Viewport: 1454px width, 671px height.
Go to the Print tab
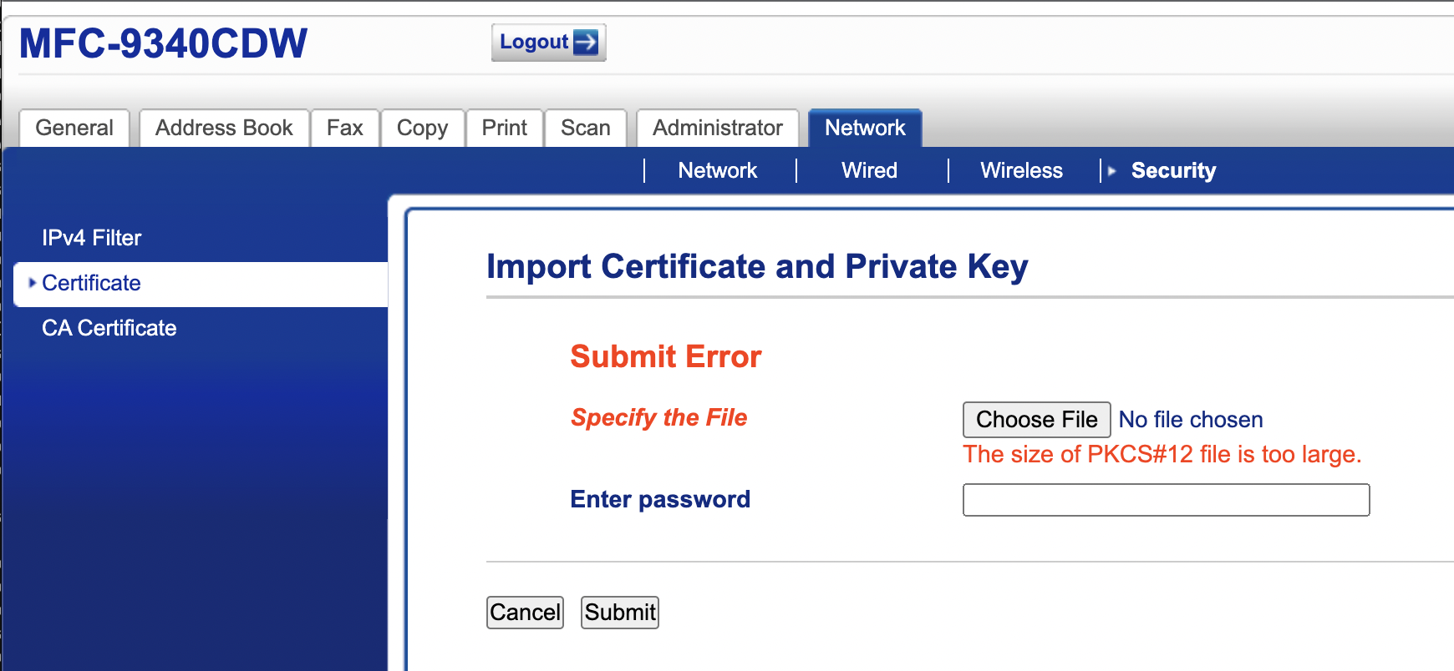(504, 128)
